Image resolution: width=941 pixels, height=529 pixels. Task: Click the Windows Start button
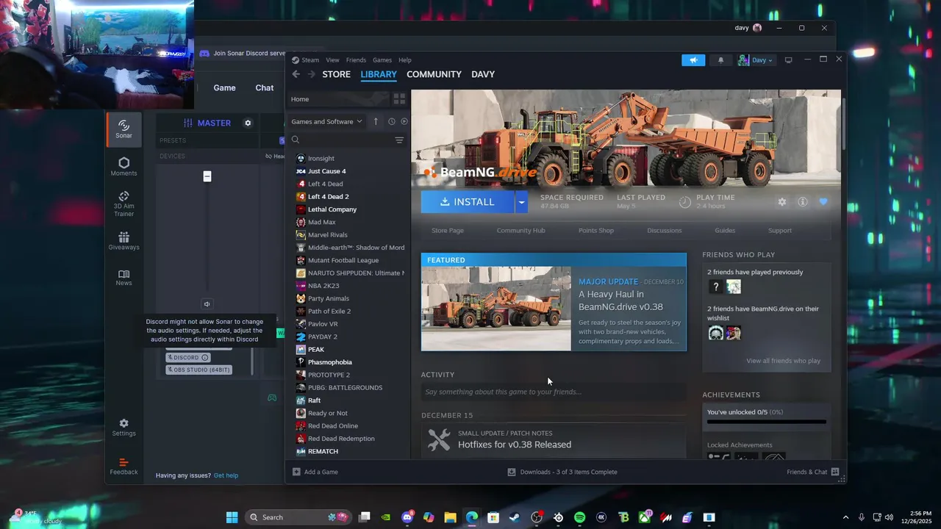coord(232,517)
